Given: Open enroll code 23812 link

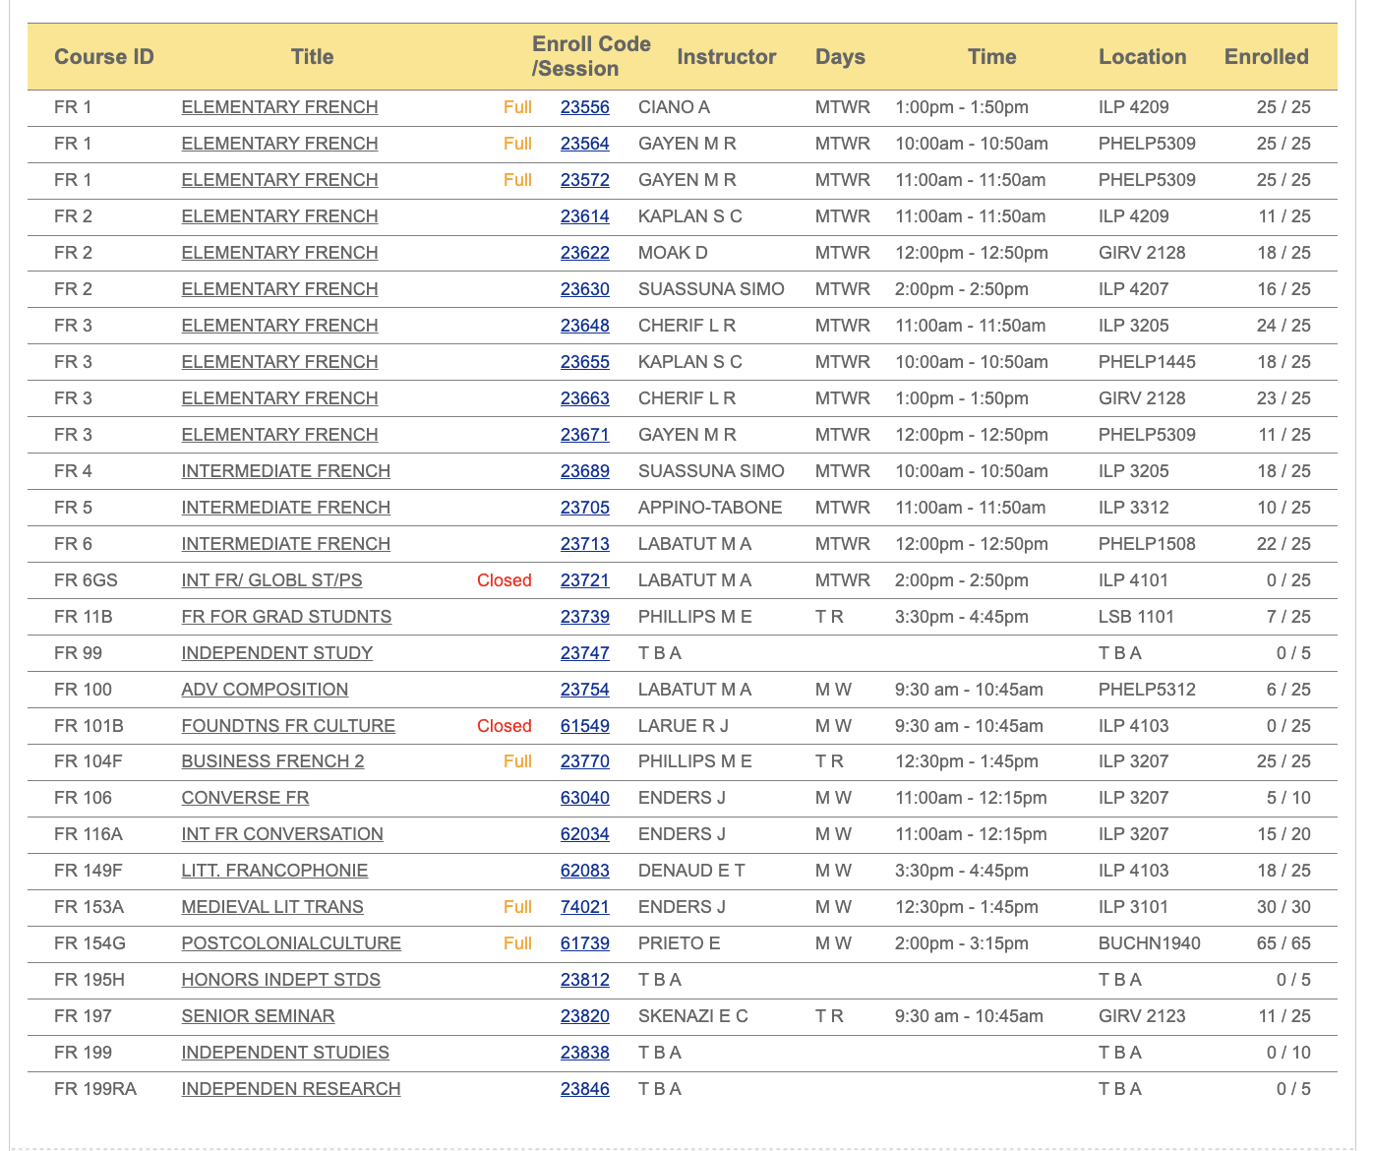Looking at the screenshot, I should click(584, 980).
